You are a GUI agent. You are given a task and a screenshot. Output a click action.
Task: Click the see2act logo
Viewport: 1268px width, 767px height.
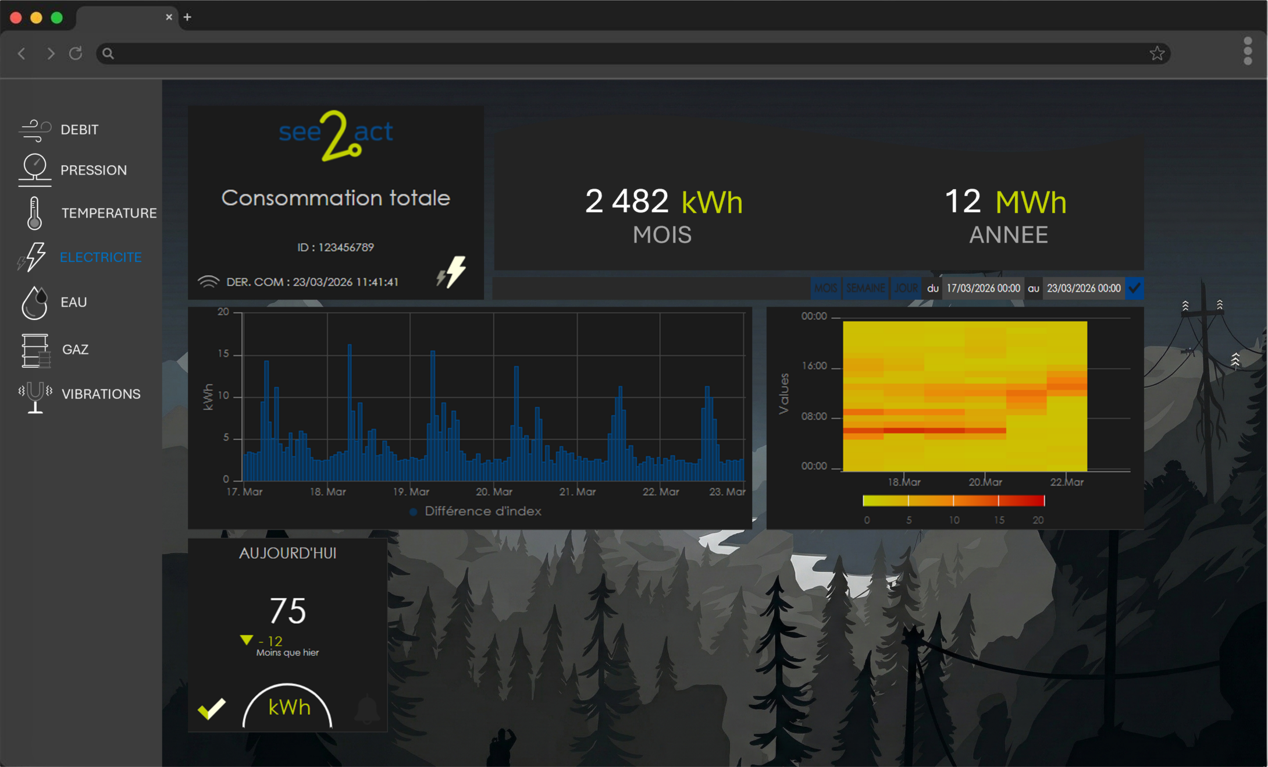coord(336,136)
